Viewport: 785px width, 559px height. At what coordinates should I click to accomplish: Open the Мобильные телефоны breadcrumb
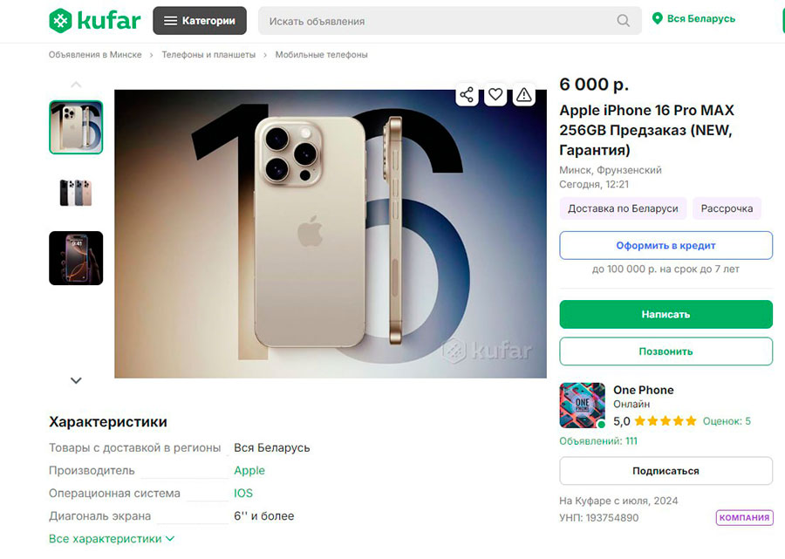[321, 54]
